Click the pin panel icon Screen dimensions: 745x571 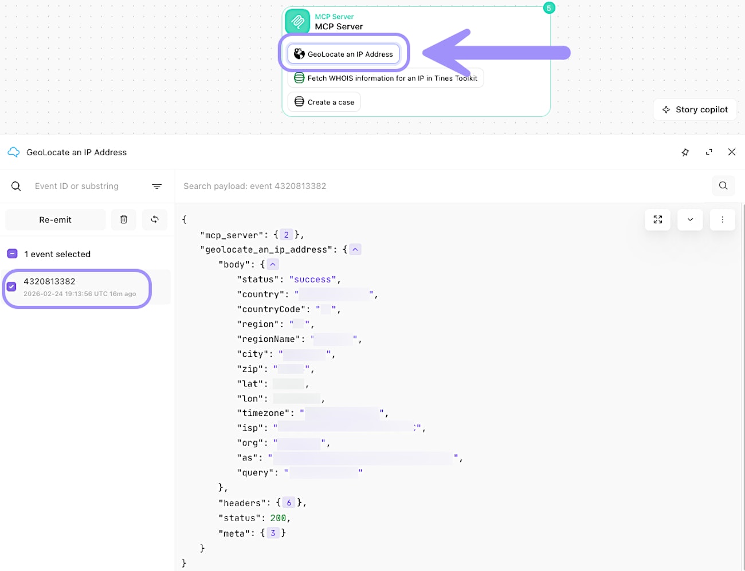[x=685, y=152]
